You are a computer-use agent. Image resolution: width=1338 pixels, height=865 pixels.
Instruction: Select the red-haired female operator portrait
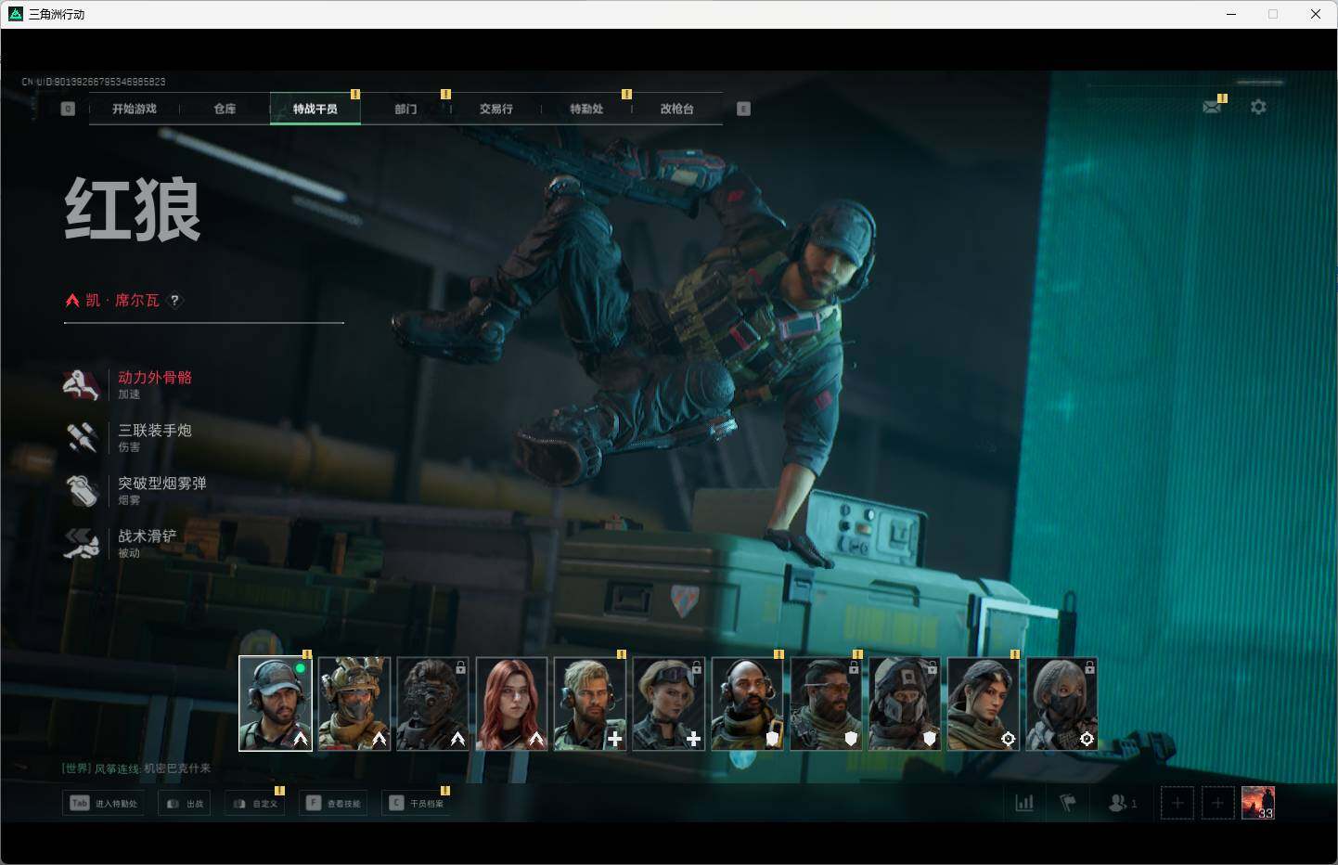512,704
